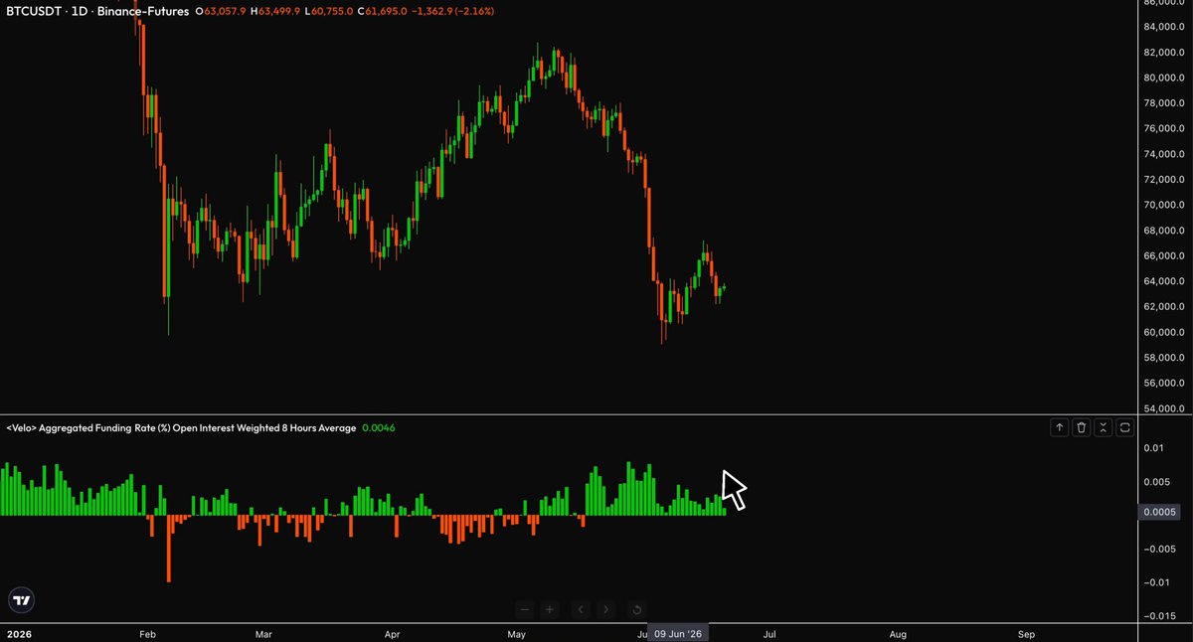Click the open value O63,057.9
The image size is (1193, 642).
coord(220,10)
